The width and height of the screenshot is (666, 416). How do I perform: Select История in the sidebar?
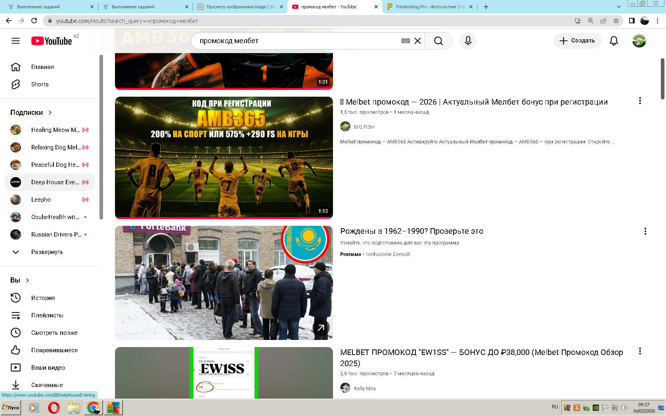click(x=43, y=298)
